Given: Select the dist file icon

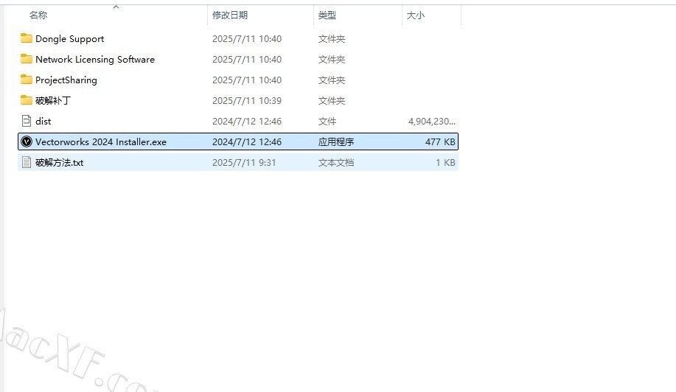Looking at the screenshot, I should click(27, 121).
